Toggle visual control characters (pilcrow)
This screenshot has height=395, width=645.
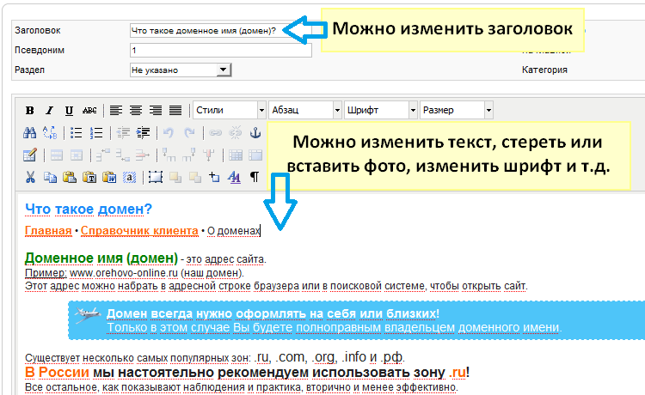[x=255, y=178]
